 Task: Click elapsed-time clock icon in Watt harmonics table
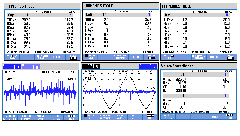[194, 12]
